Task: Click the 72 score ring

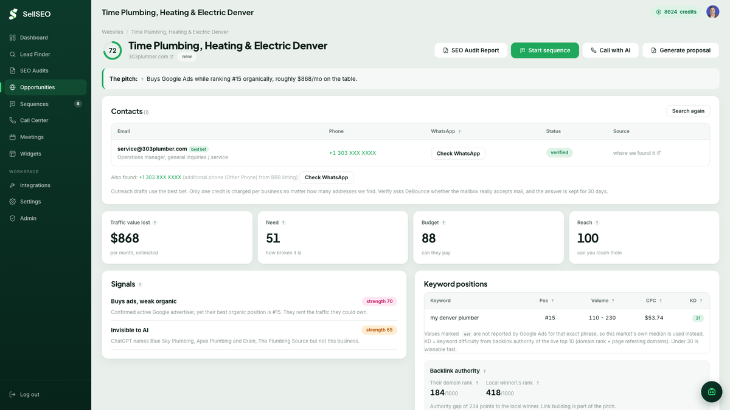Action: (113, 51)
